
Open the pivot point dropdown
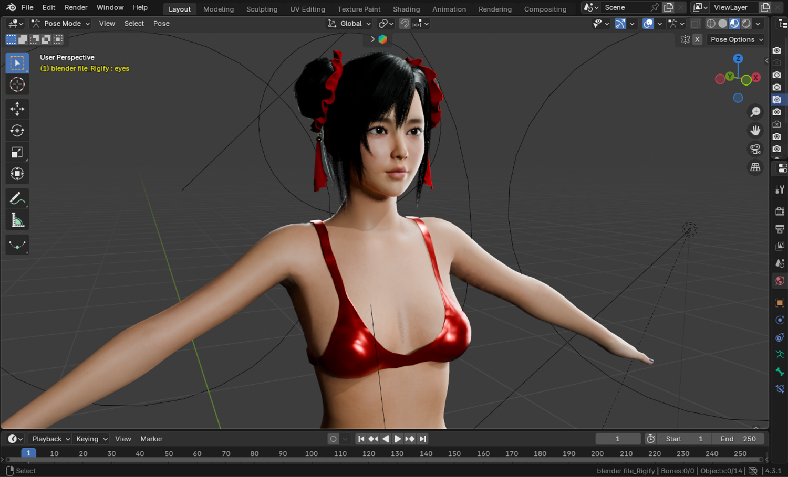coord(386,24)
